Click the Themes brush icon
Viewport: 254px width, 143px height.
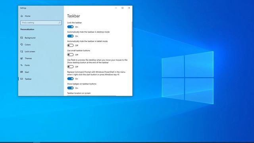[x=21, y=58]
